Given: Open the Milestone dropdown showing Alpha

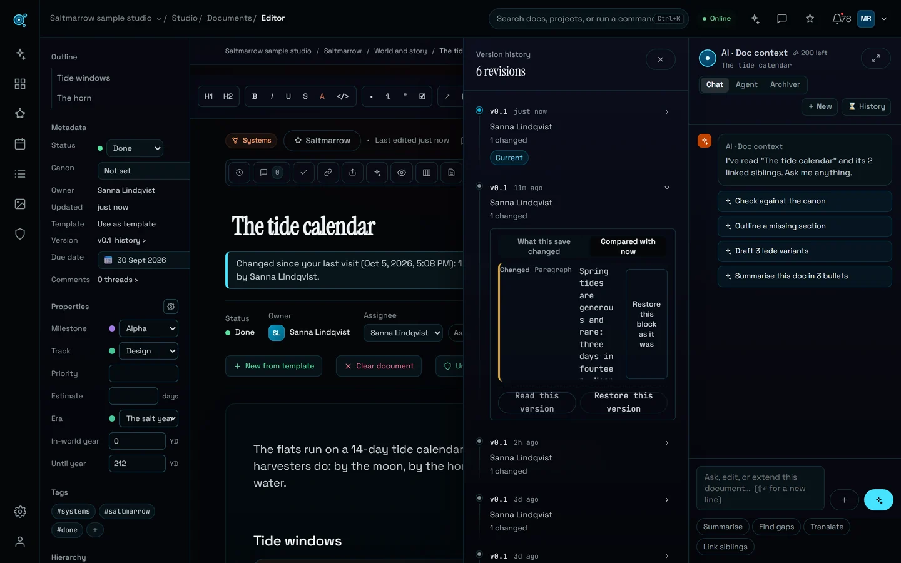Looking at the screenshot, I should click(x=149, y=328).
